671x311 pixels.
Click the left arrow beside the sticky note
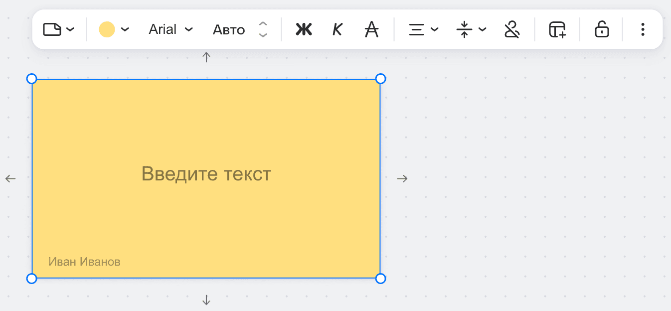[x=10, y=178]
